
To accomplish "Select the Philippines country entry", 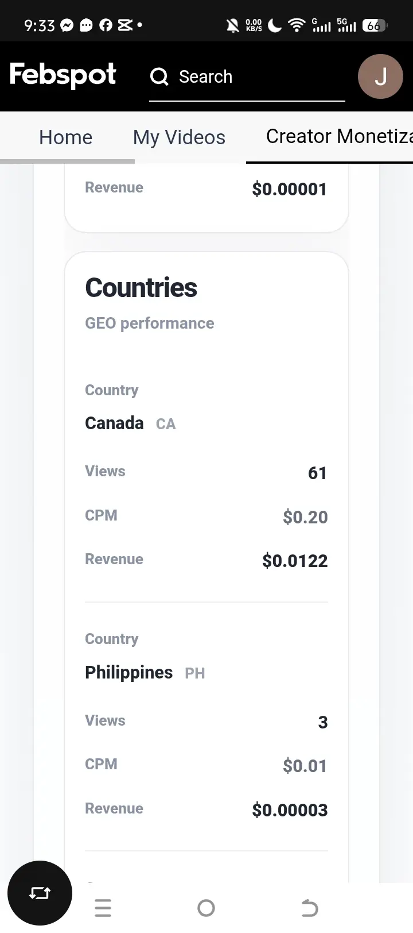I will (x=128, y=672).
